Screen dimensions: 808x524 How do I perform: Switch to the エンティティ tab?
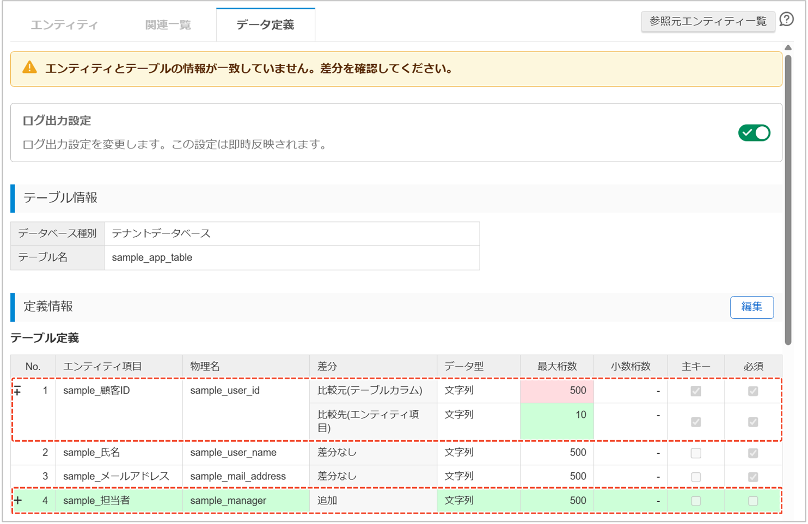pos(64,25)
